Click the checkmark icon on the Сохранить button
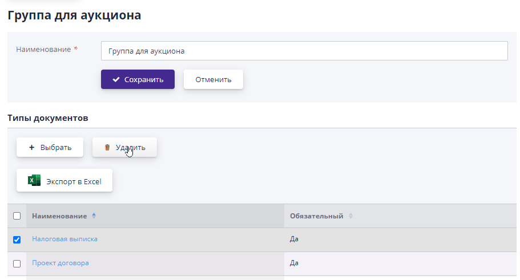 (x=116, y=79)
